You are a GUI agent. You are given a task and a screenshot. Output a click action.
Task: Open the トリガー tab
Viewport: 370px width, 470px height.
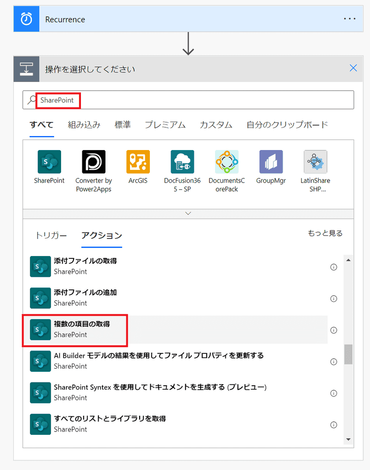coord(51,235)
